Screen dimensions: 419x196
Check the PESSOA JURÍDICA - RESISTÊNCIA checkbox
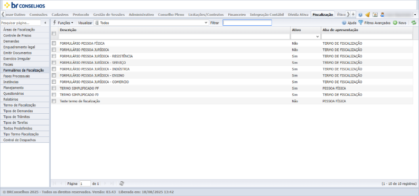pos(54,56)
